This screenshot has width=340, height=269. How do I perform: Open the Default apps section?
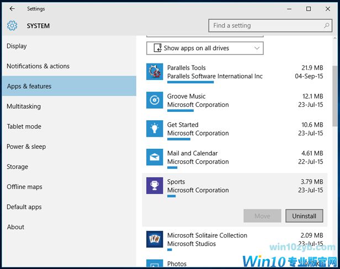[x=24, y=207]
